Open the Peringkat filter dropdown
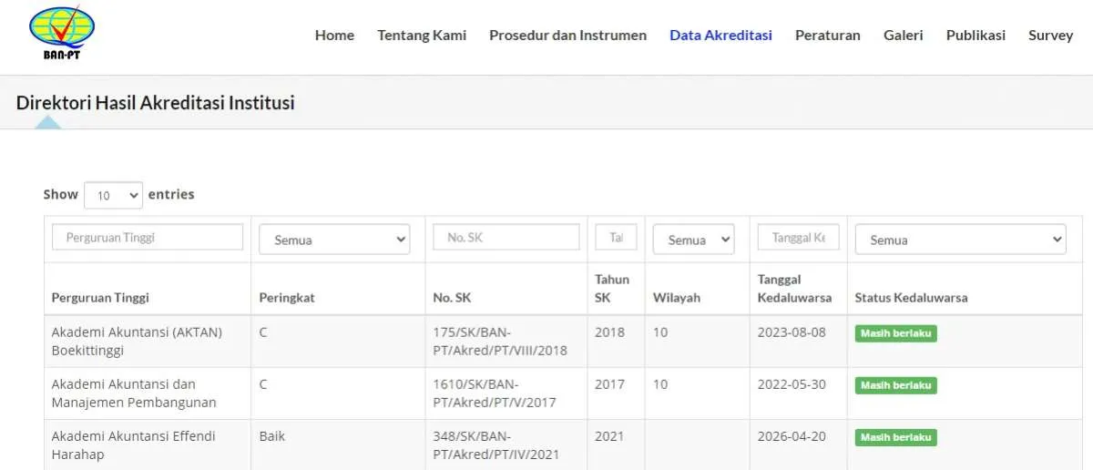Viewport: 1093px width, 470px height. (334, 240)
